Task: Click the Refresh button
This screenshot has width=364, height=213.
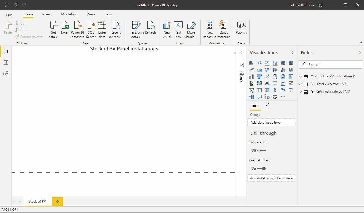Action: 150,28
